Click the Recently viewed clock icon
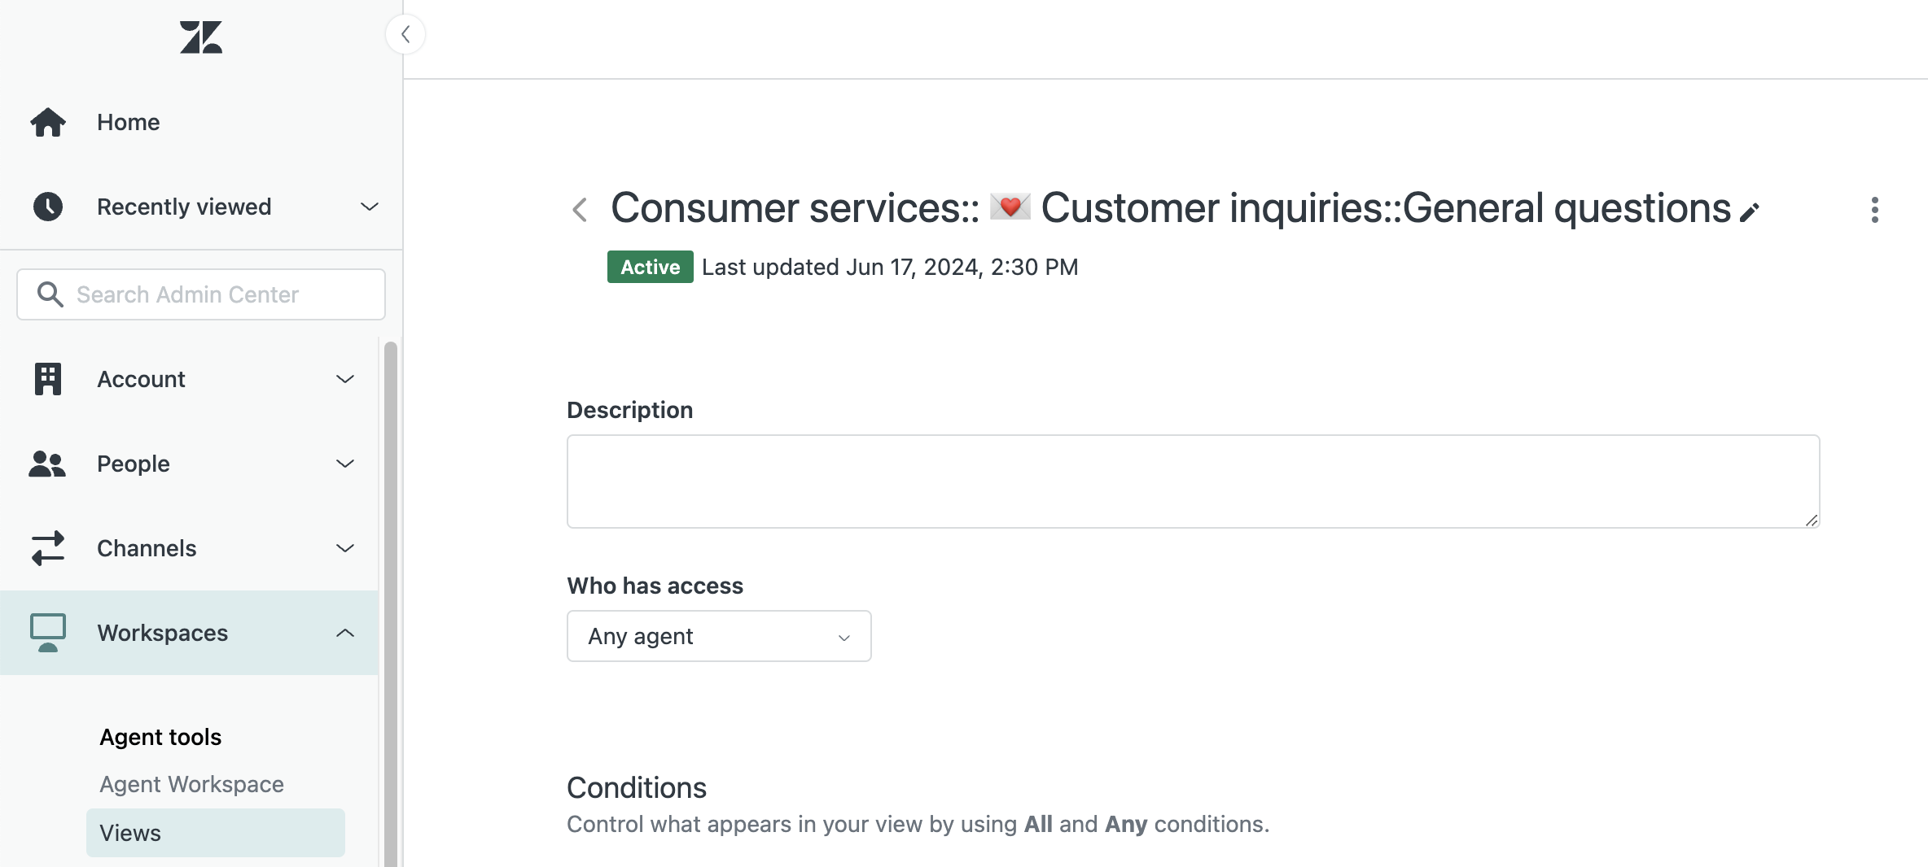Screen dimensions: 1928x867 [48, 207]
